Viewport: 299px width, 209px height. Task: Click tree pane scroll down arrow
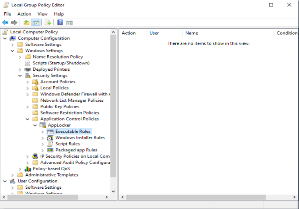tap(113, 191)
